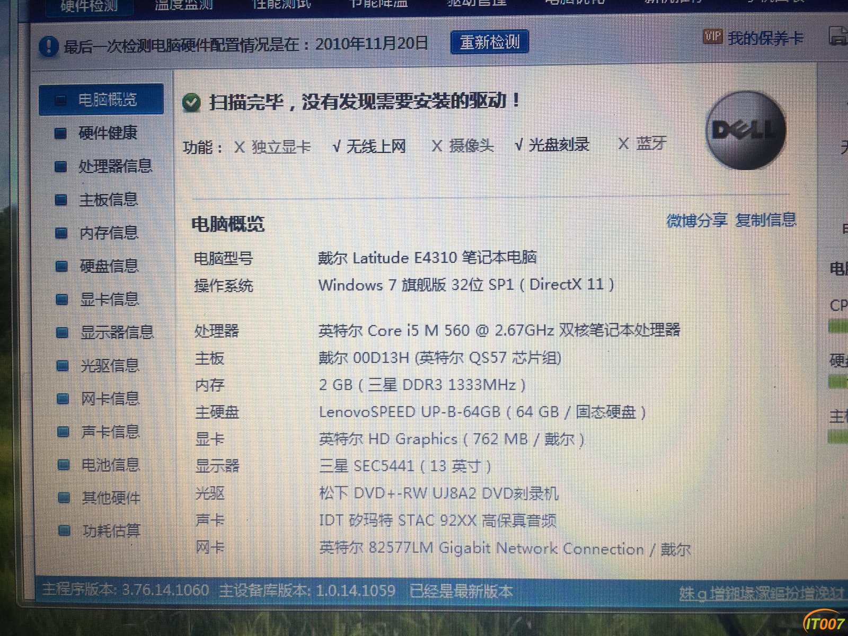848x636 pixels.
Task: Open 主板信息 section
Action: click(x=109, y=200)
